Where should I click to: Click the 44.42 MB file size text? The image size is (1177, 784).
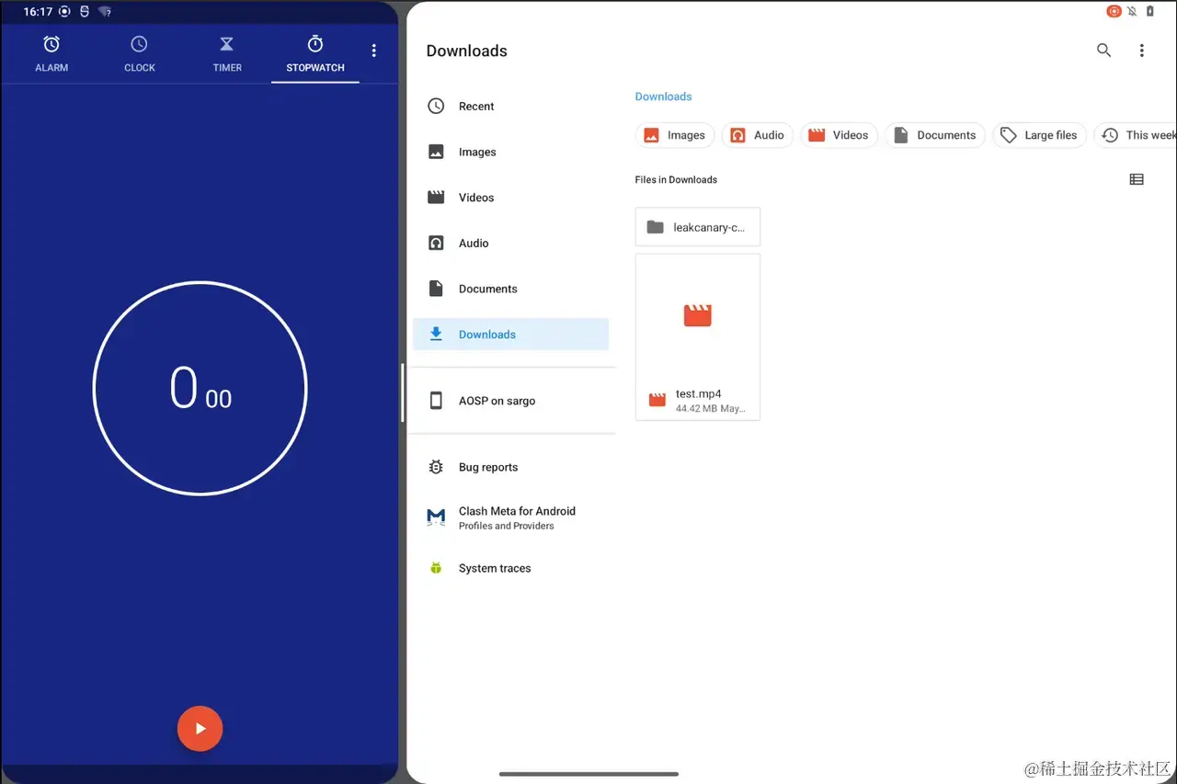coord(696,408)
